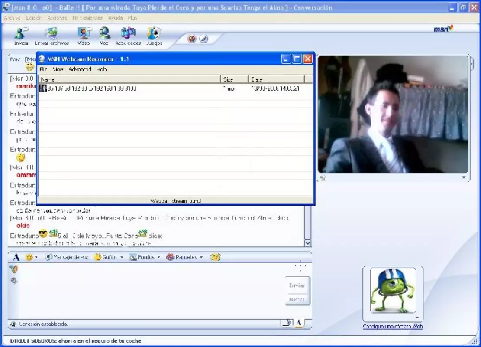Click the chat history scroll-down arrow

click(308, 243)
